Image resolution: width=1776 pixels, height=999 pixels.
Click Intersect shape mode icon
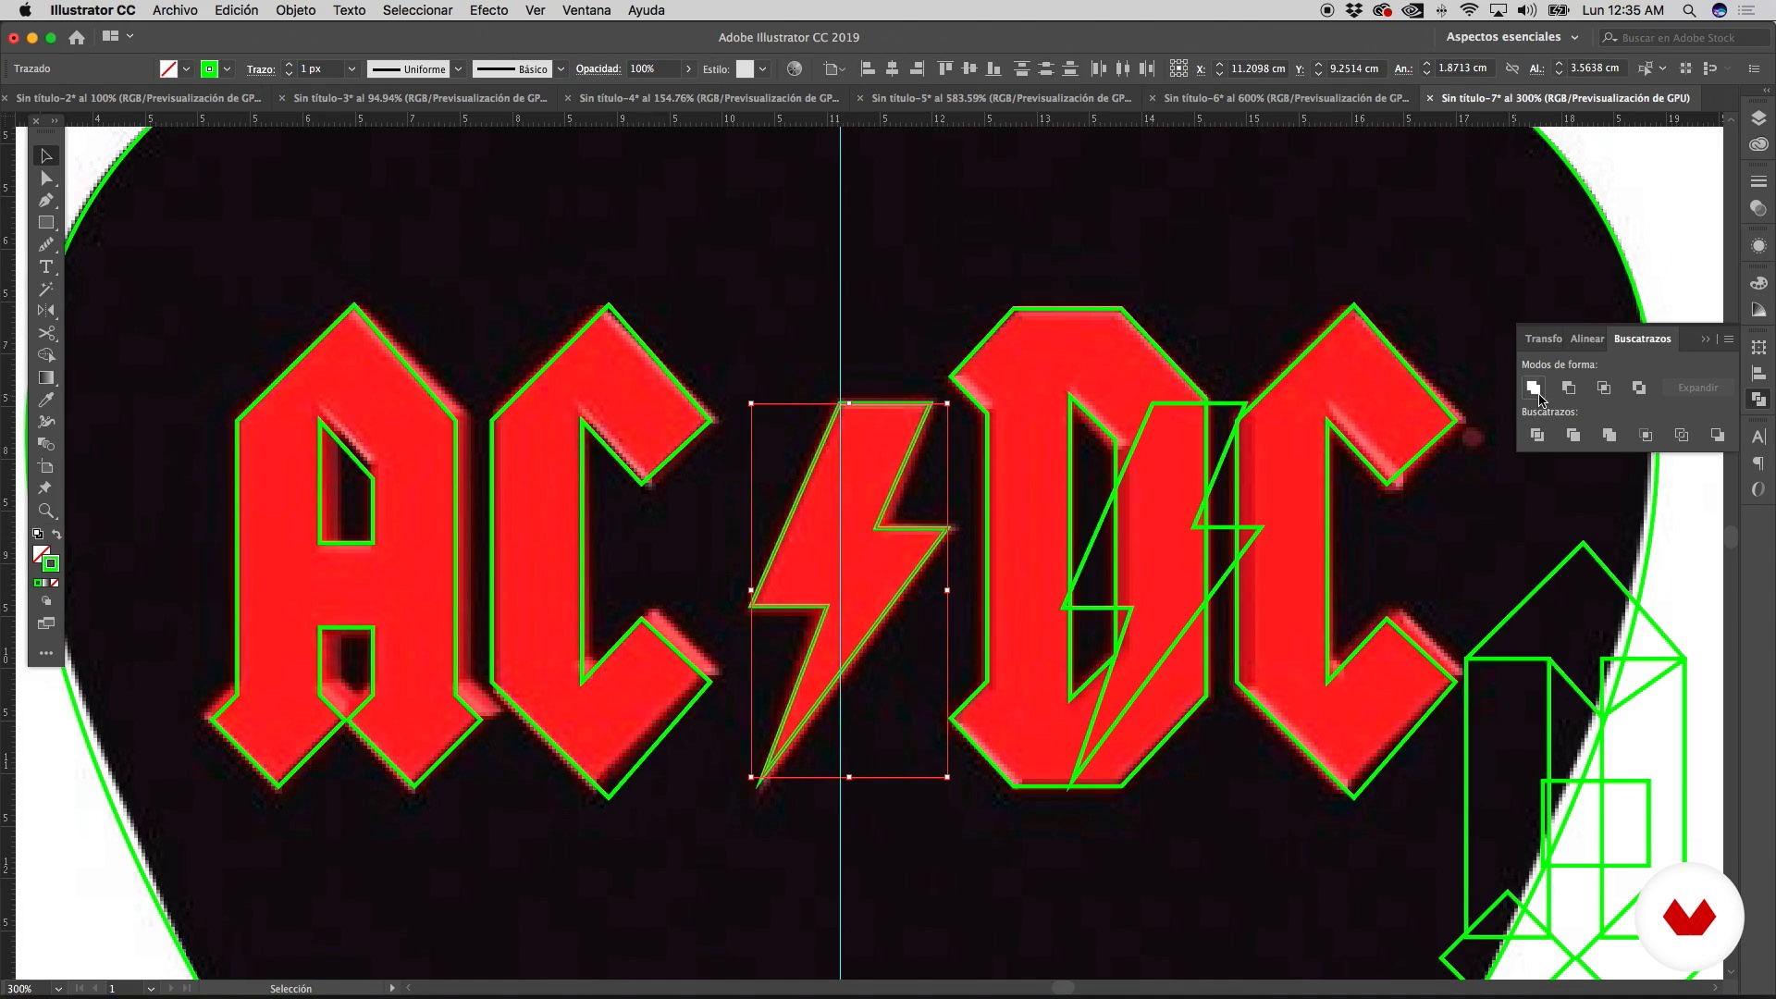click(x=1604, y=388)
